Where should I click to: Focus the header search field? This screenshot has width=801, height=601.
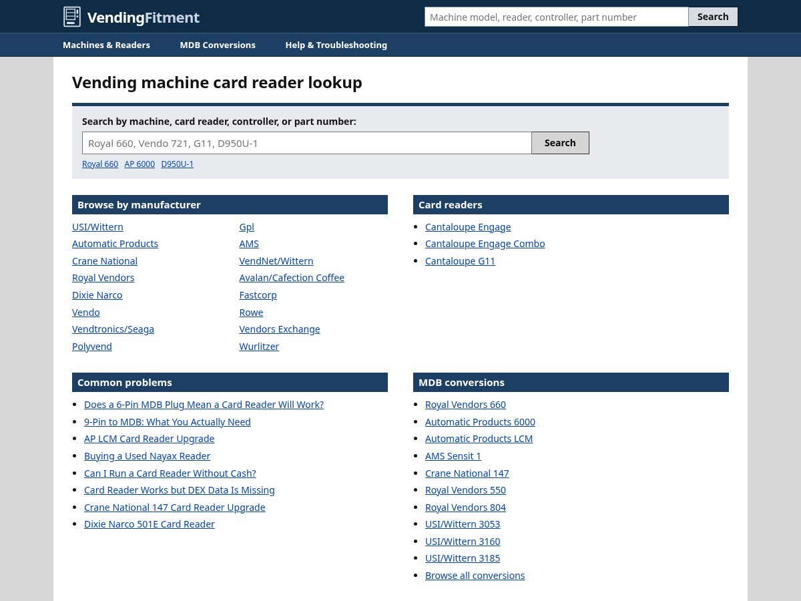(x=557, y=17)
